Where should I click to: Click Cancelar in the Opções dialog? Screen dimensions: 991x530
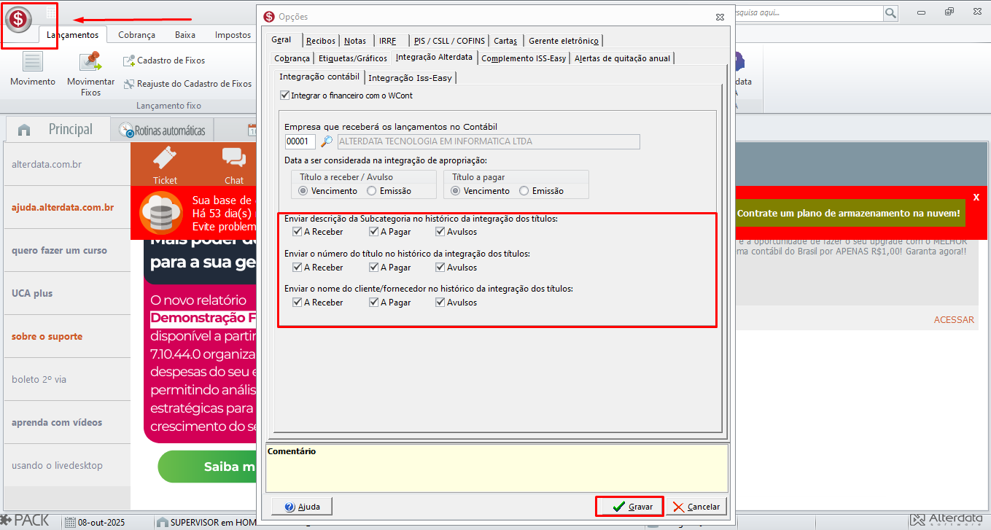[696, 507]
